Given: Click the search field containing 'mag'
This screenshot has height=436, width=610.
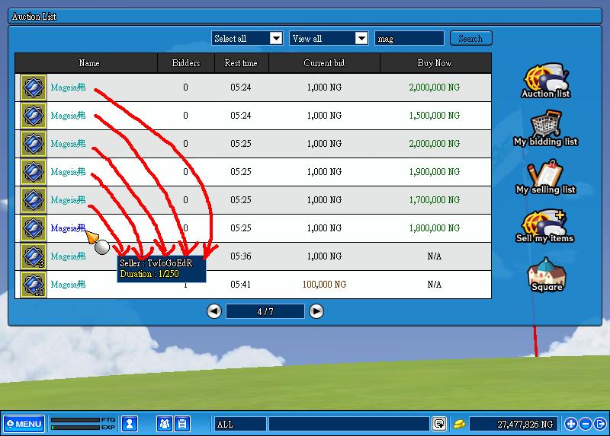Looking at the screenshot, I should coord(409,38).
